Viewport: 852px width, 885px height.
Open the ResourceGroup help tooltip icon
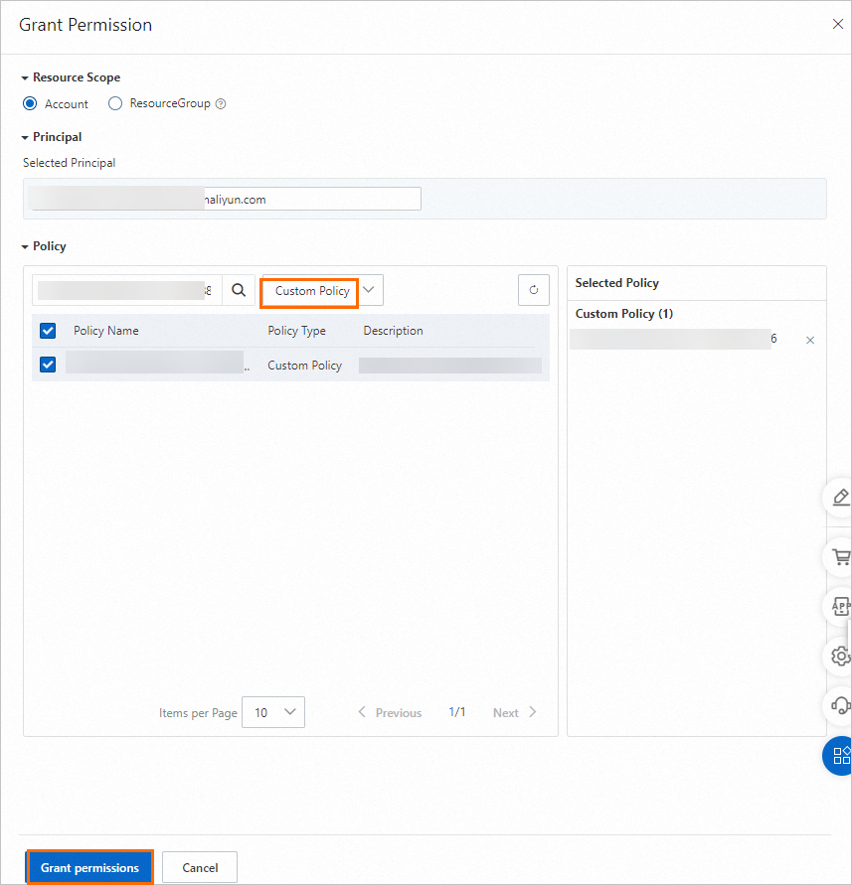(x=221, y=104)
